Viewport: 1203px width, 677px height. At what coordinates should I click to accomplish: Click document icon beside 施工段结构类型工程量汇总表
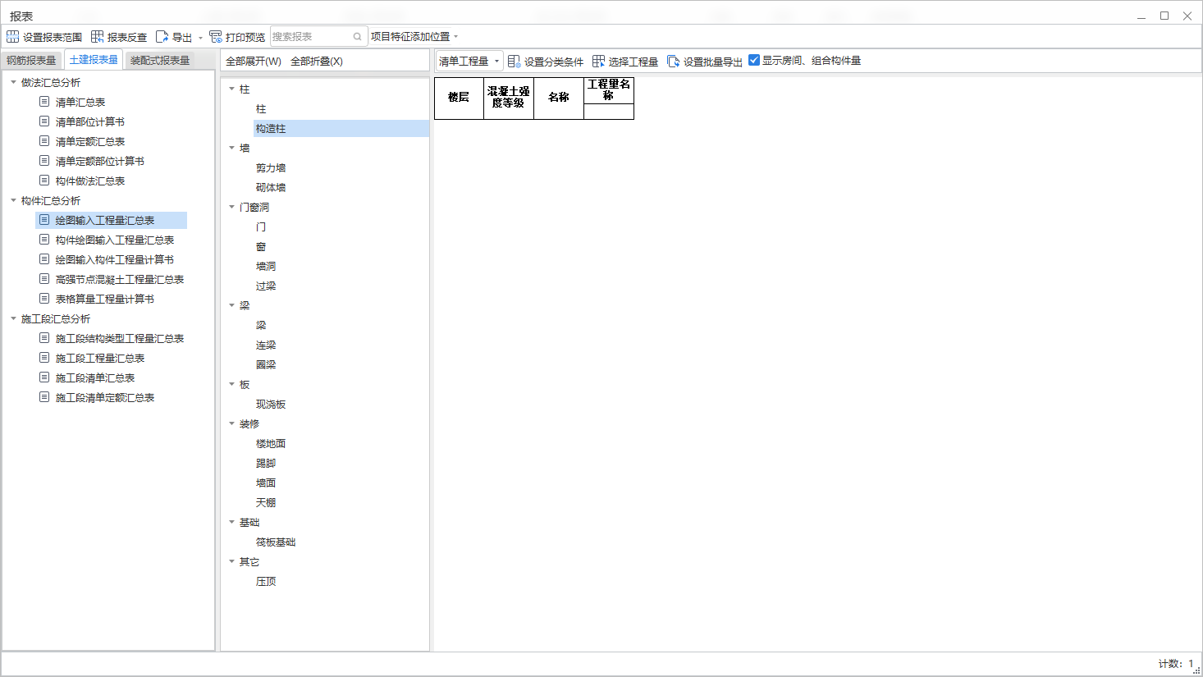[44, 338]
